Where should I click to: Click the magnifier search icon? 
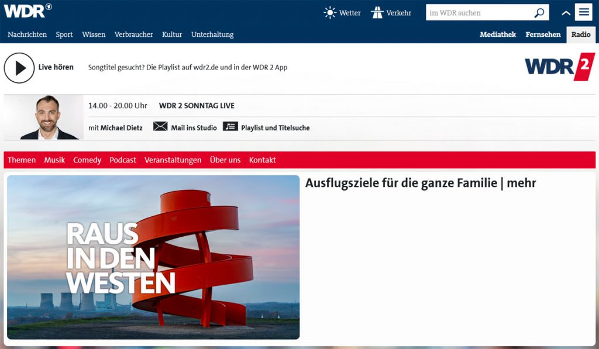(x=539, y=13)
